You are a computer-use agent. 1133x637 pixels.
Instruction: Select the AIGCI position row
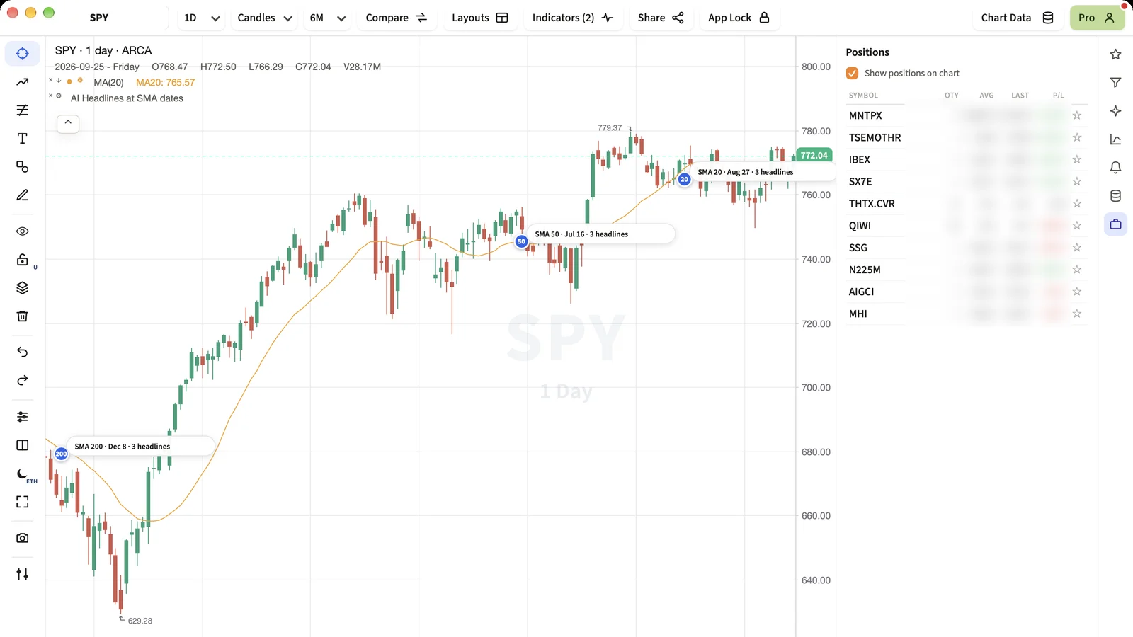[x=967, y=292]
